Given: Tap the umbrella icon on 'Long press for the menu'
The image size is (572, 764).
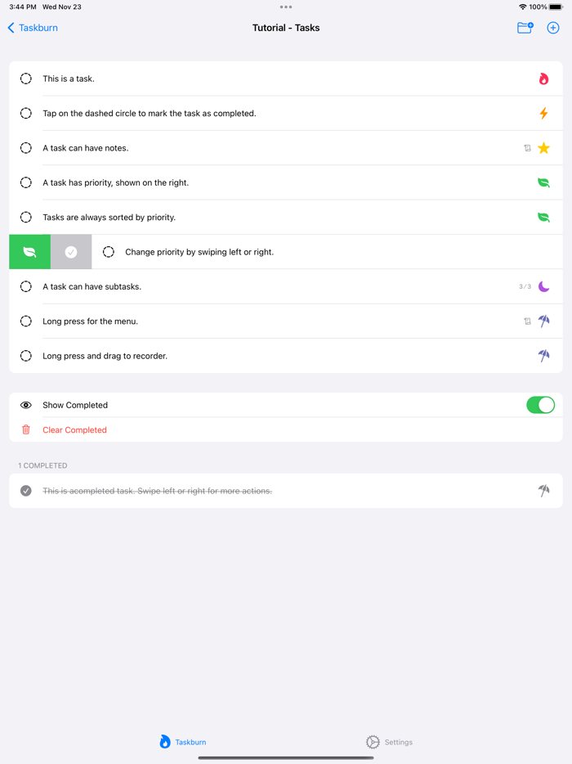Looking at the screenshot, I should coord(544,321).
